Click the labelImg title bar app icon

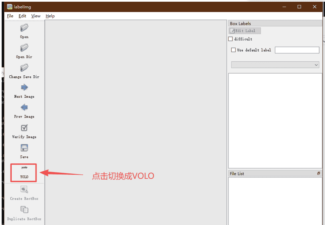(x=9, y=7)
